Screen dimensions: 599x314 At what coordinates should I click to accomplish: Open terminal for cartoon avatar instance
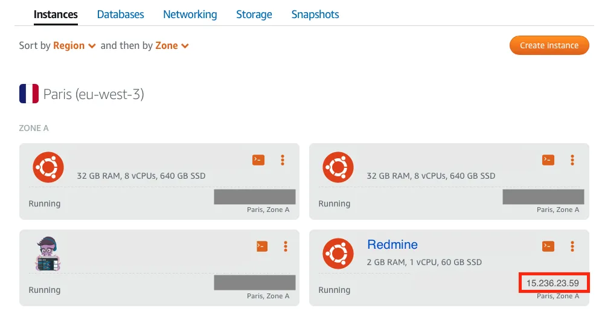[261, 246]
